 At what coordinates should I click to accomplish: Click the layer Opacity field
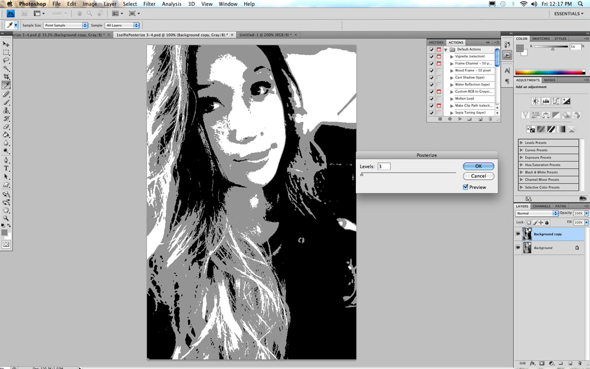pos(578,213)
